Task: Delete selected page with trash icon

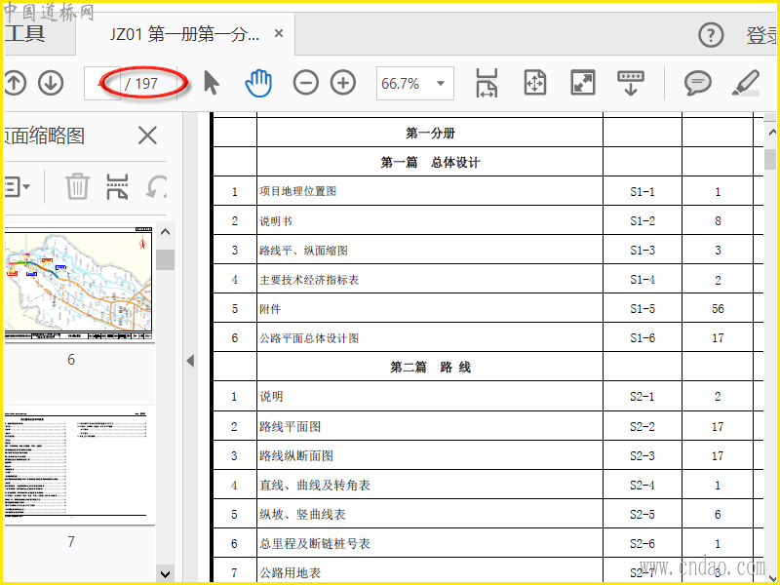Action: coord(78,186)
